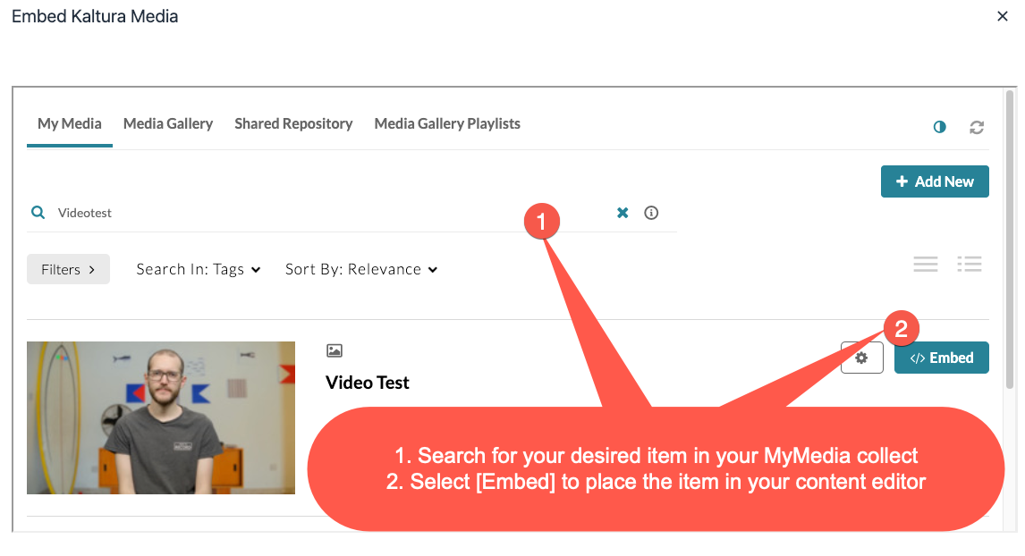The image size is (1025, 556).
Task: Click the search magnifier icon
Action: click(x=38, y=213)
